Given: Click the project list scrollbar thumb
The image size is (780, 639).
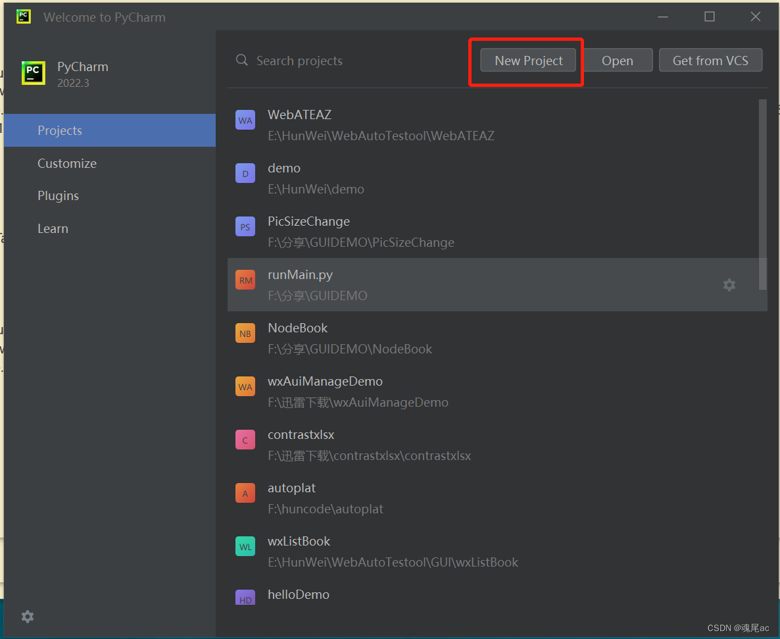Looking at the screenshot, I should point(763,194).
